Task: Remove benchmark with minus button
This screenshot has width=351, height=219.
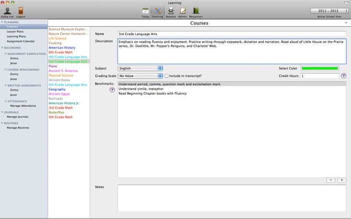Action: pyautogui.click(x=331, y=180)
